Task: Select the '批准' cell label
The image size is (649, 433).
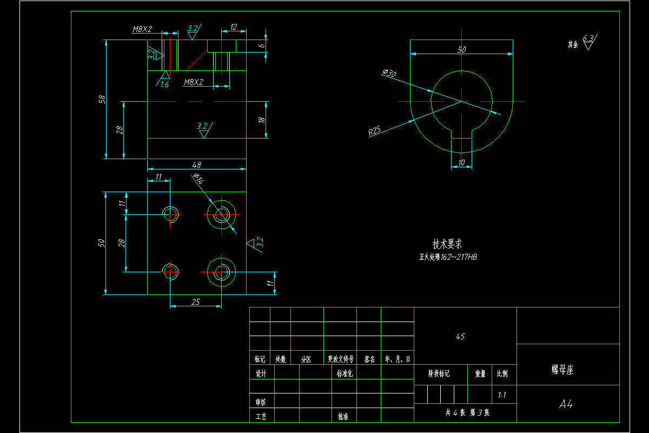Action: point(342,416)
